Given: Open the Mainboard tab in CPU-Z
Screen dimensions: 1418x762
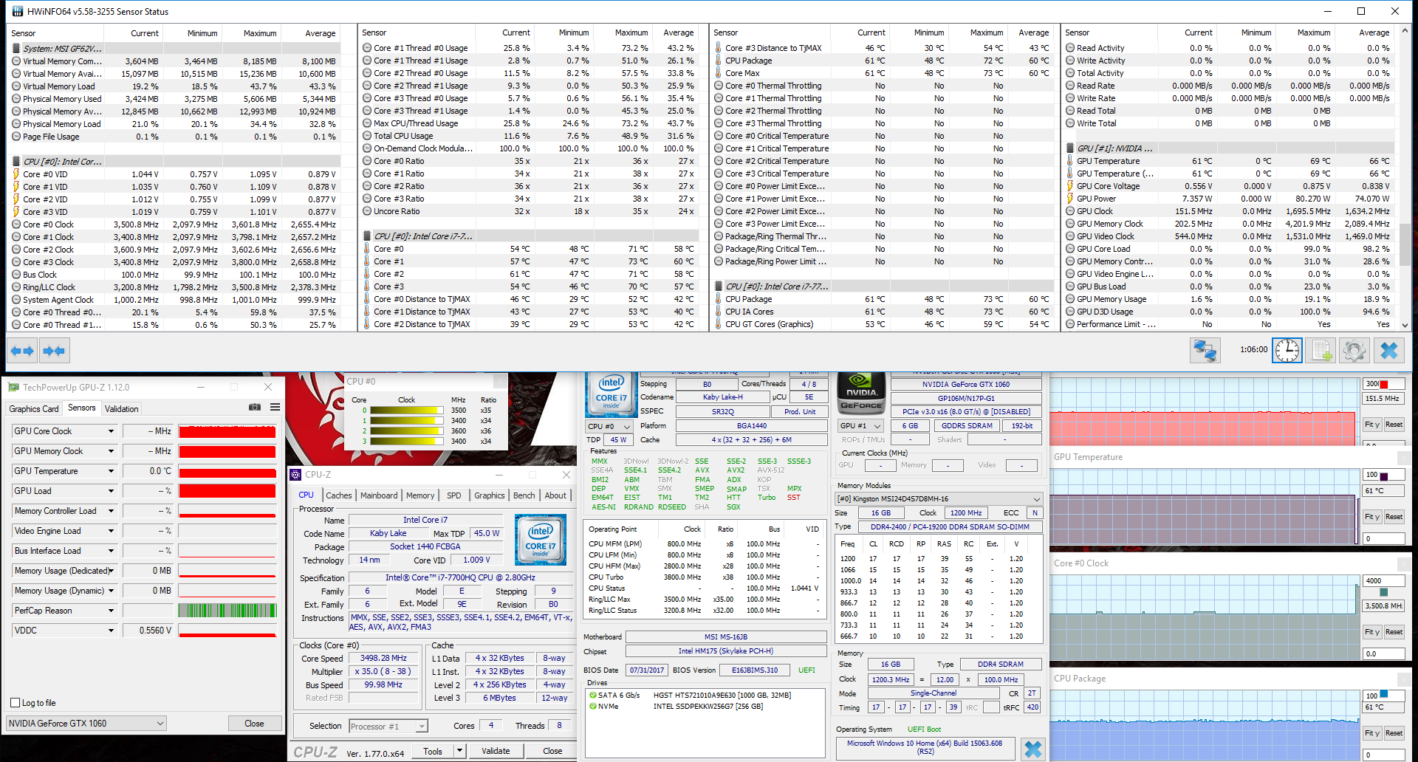Looking at the screenshot, I should coord(379,495).
